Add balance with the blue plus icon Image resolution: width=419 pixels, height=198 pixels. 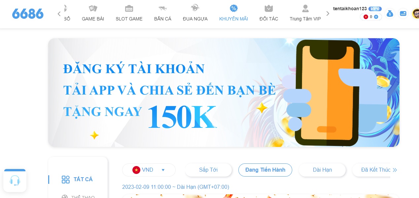pyautogui.click(x=376, y=17)
